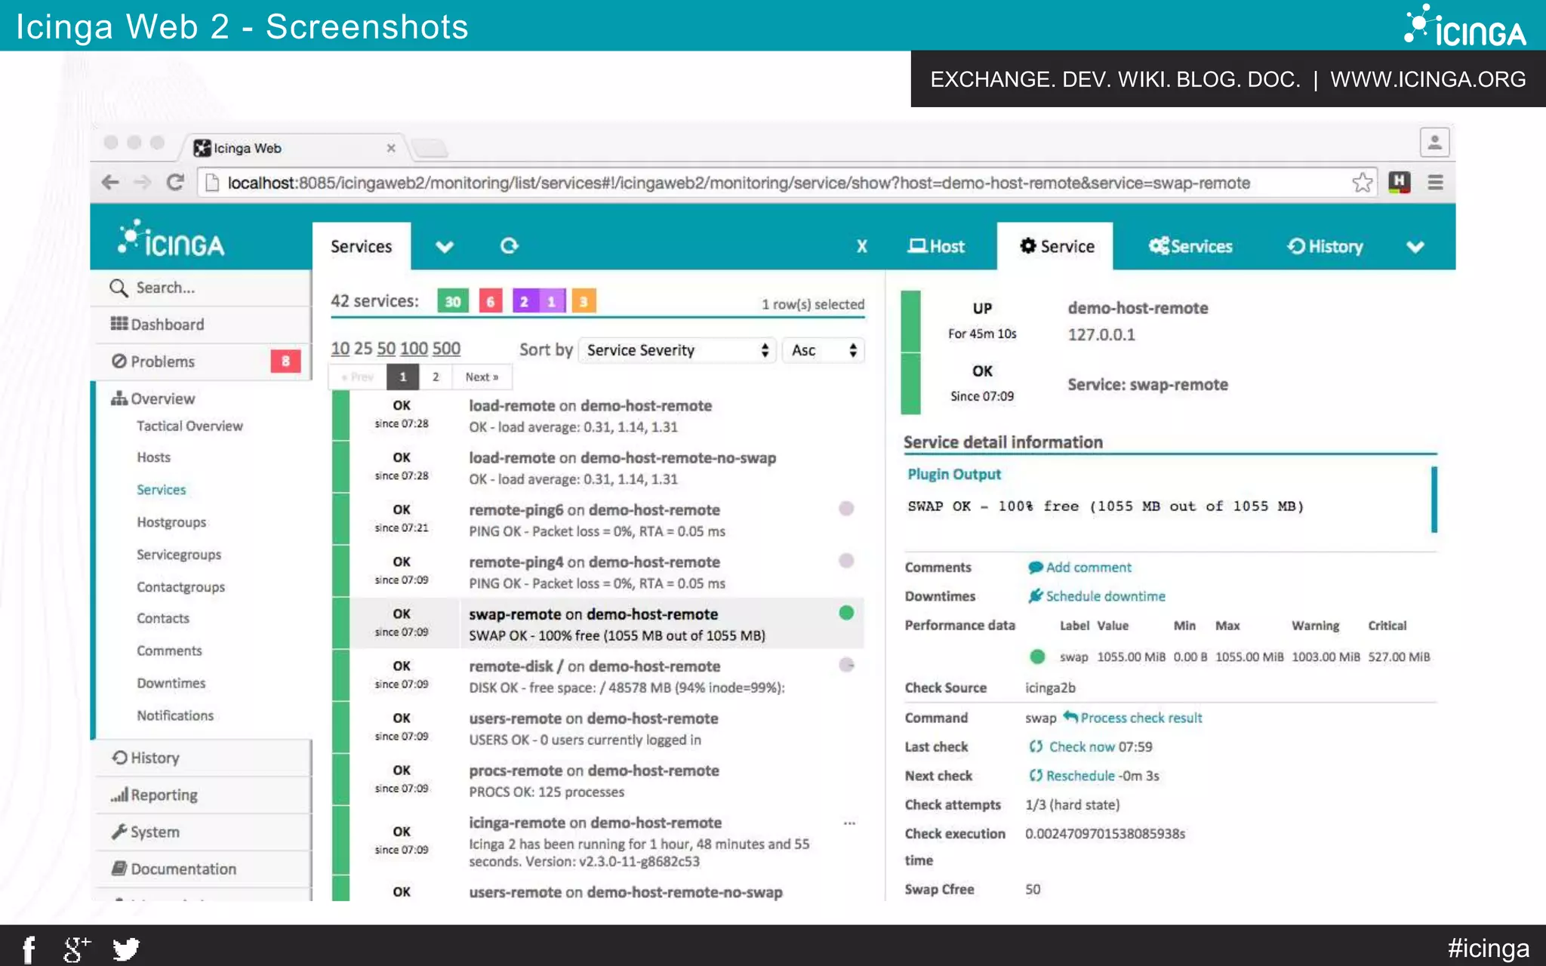The height and width of the screenshot is (966, 1546).
Task: Expand the dropdown chevron next to Services tab
Action: 445,246
